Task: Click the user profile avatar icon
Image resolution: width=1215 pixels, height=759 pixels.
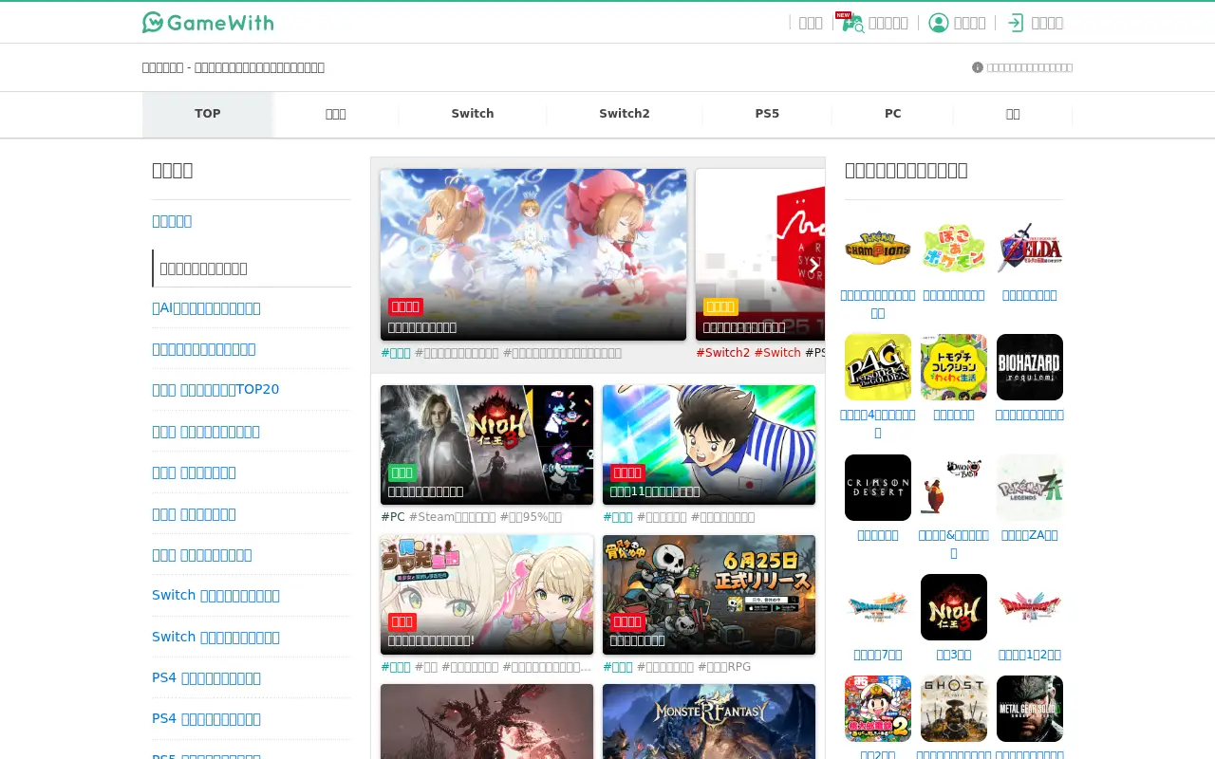Action: tap(939, 23)
